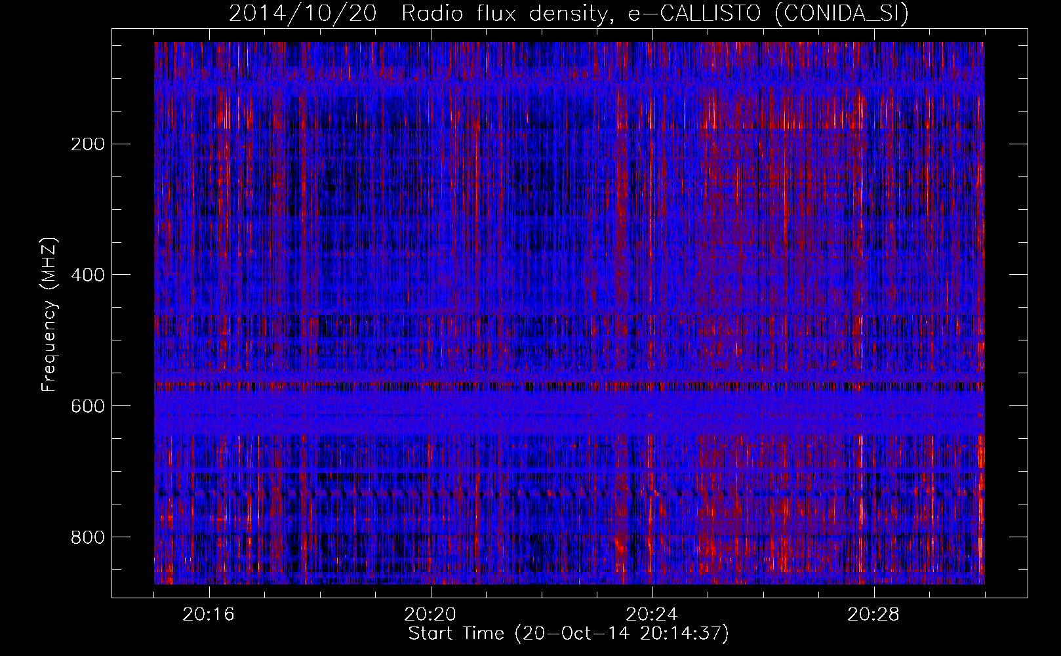
Task: Click the 800 frequency tick label
Action: click(87, 537)
